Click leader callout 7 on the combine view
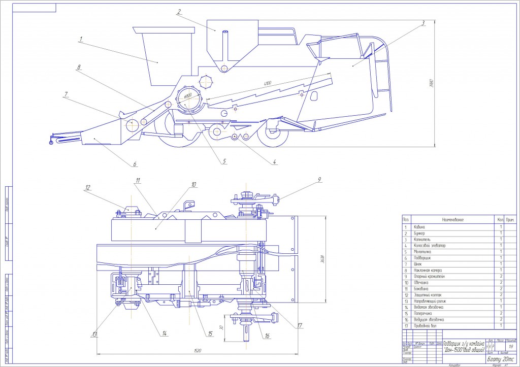The height and width of the screenshot is (367, 520). [x=66, y=94]
